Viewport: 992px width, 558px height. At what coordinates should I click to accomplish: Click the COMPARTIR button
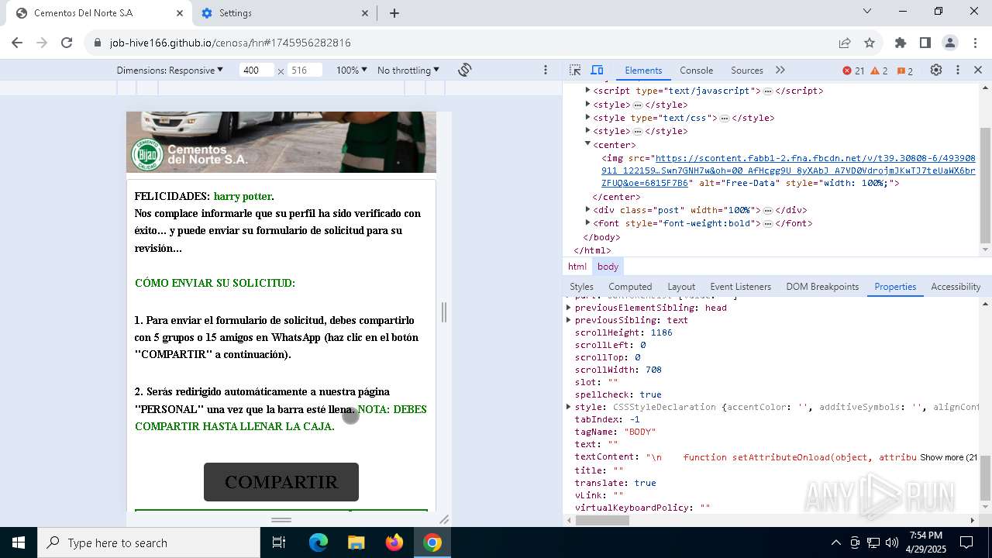pos(281,482)
